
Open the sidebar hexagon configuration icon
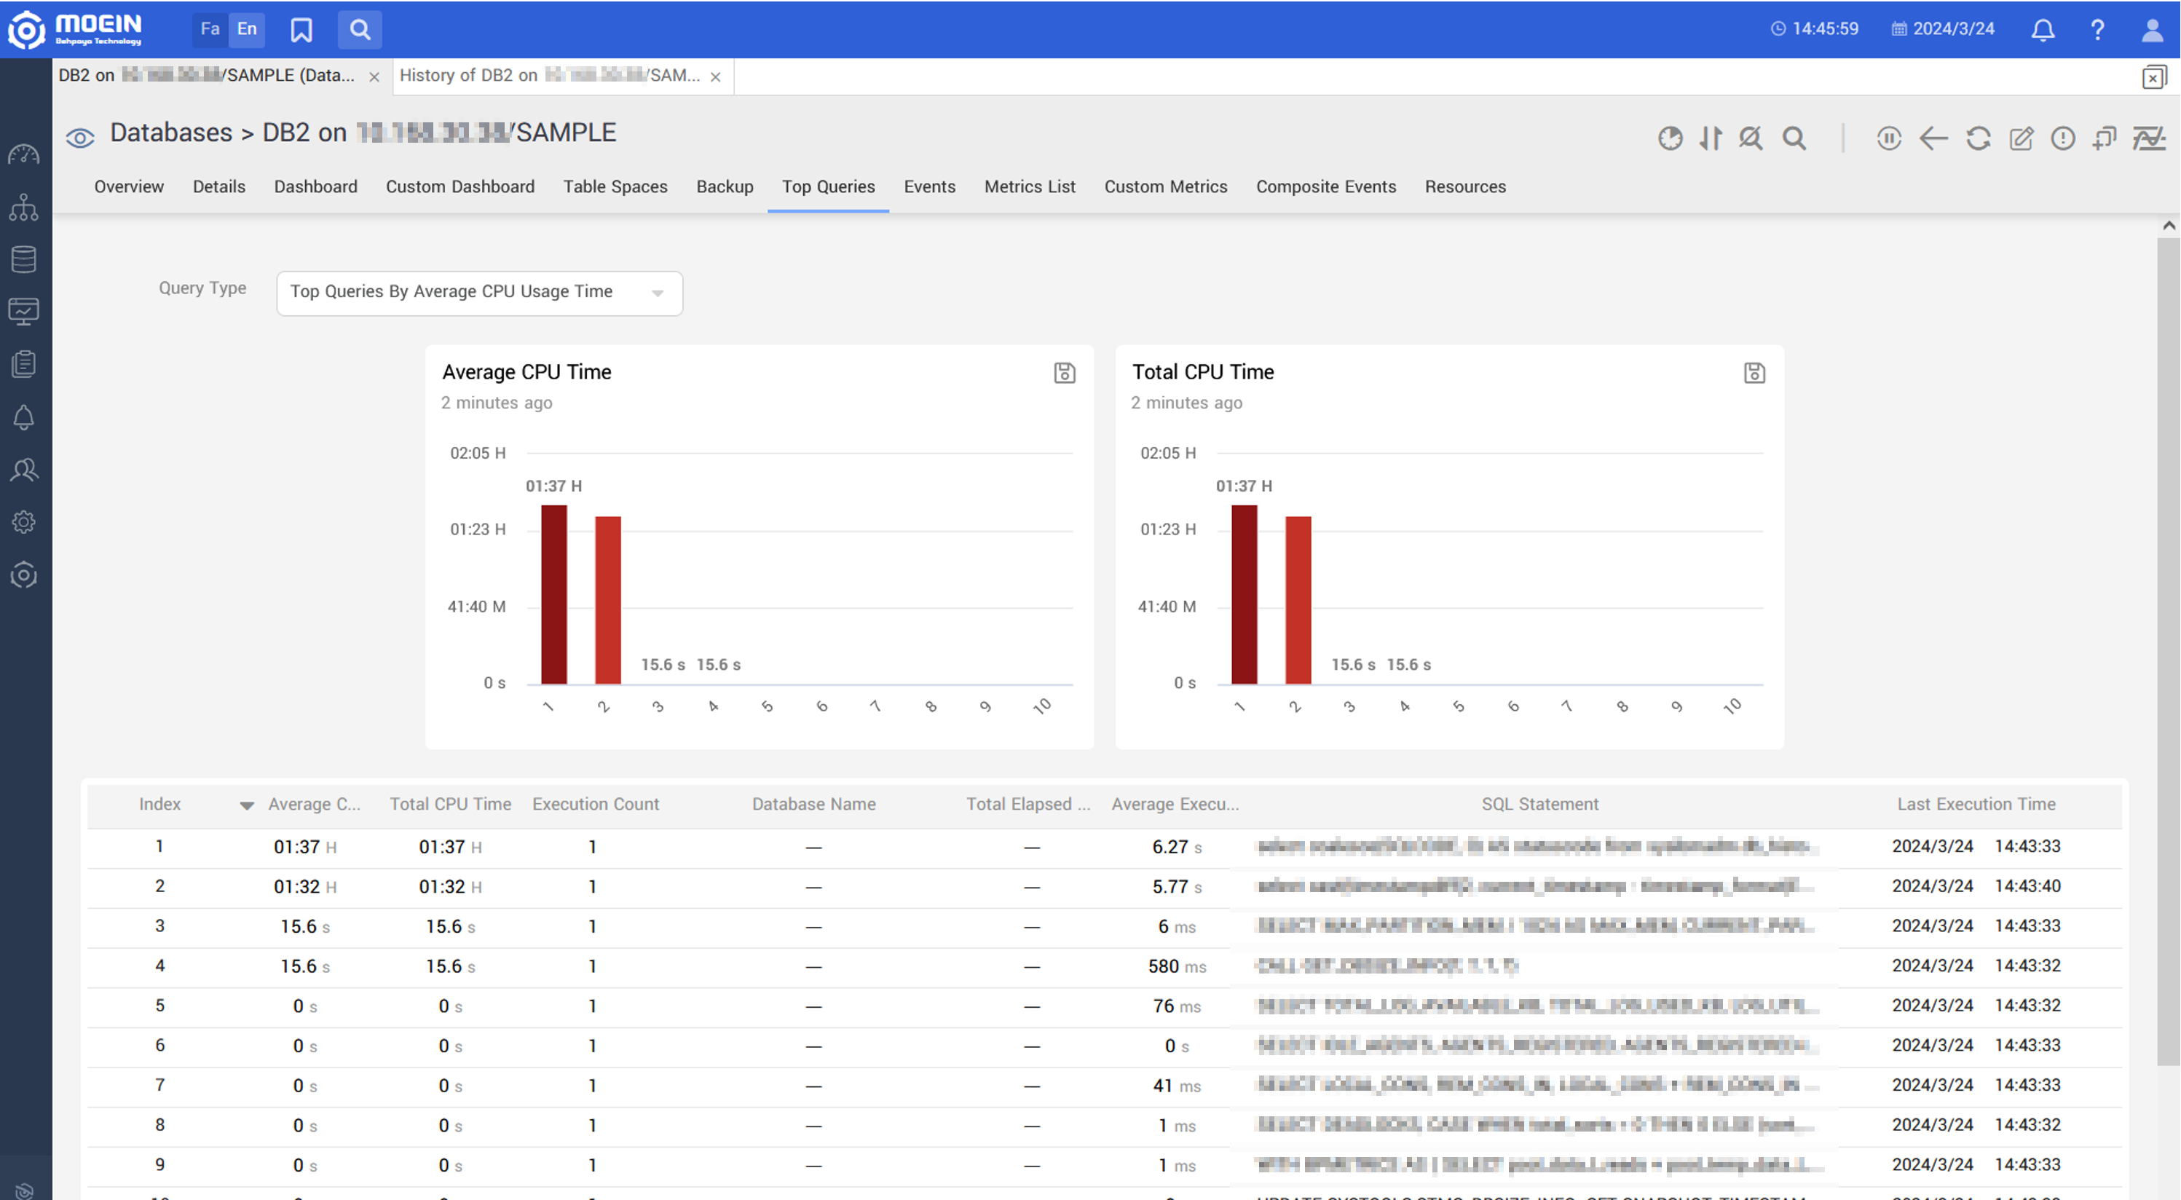pyautogui.click(x=24, y=575)
